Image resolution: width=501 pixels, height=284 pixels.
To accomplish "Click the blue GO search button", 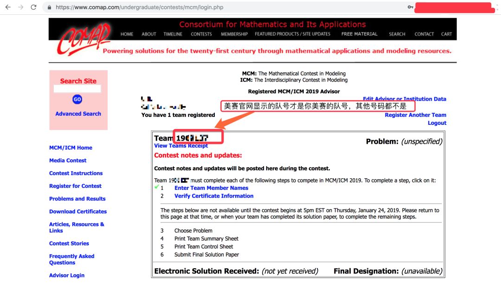I will [77, 99].
